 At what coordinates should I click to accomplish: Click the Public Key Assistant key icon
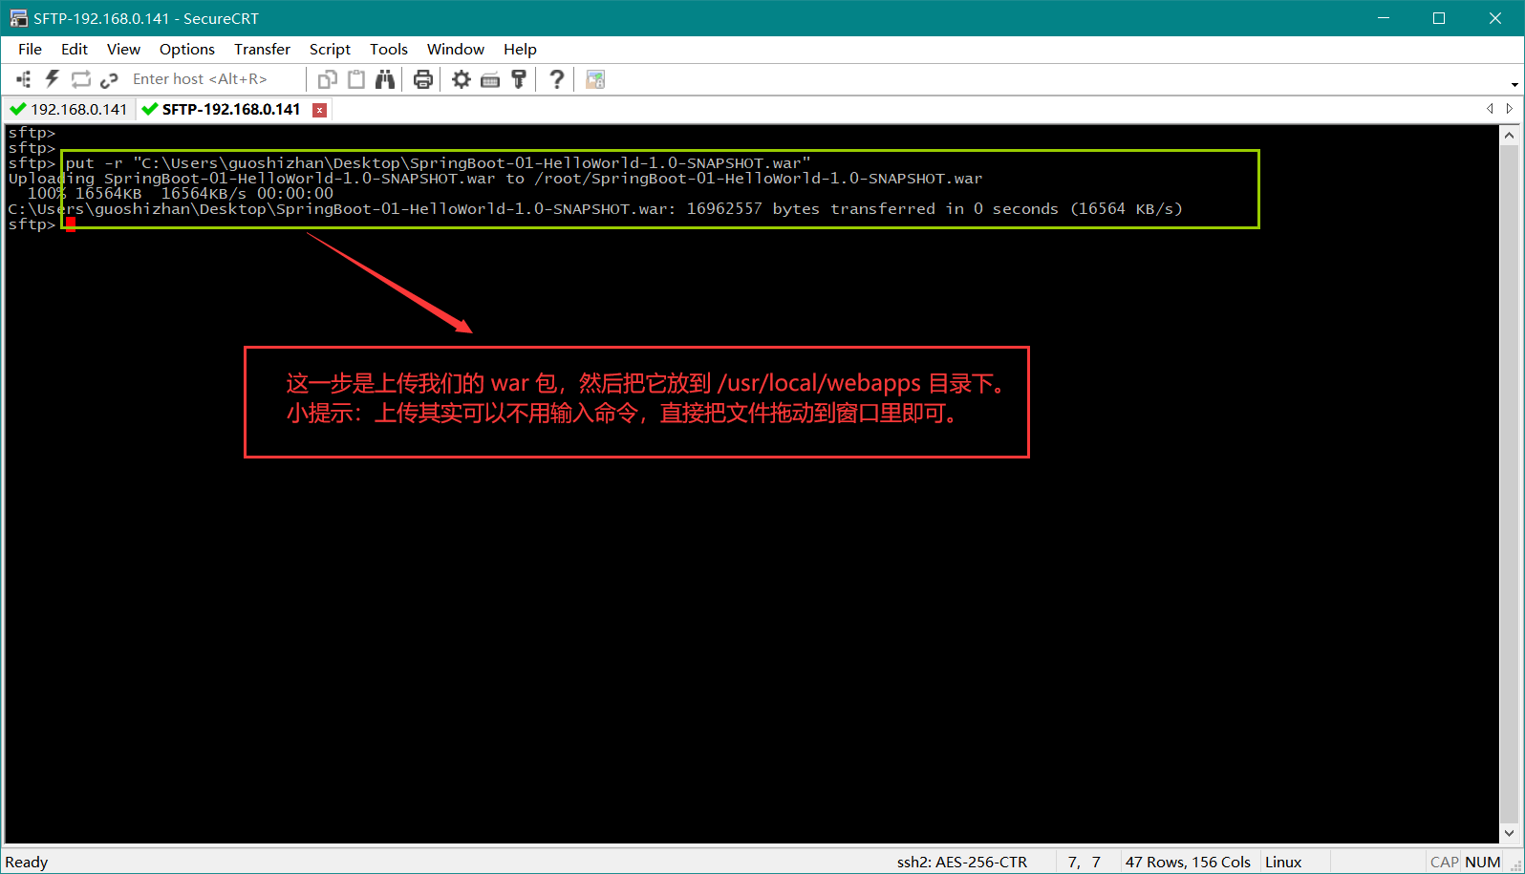click(519, 79)
